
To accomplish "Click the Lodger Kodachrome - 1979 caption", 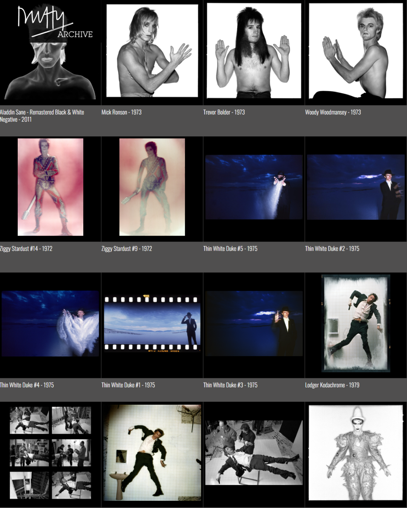I will [332, 385].
